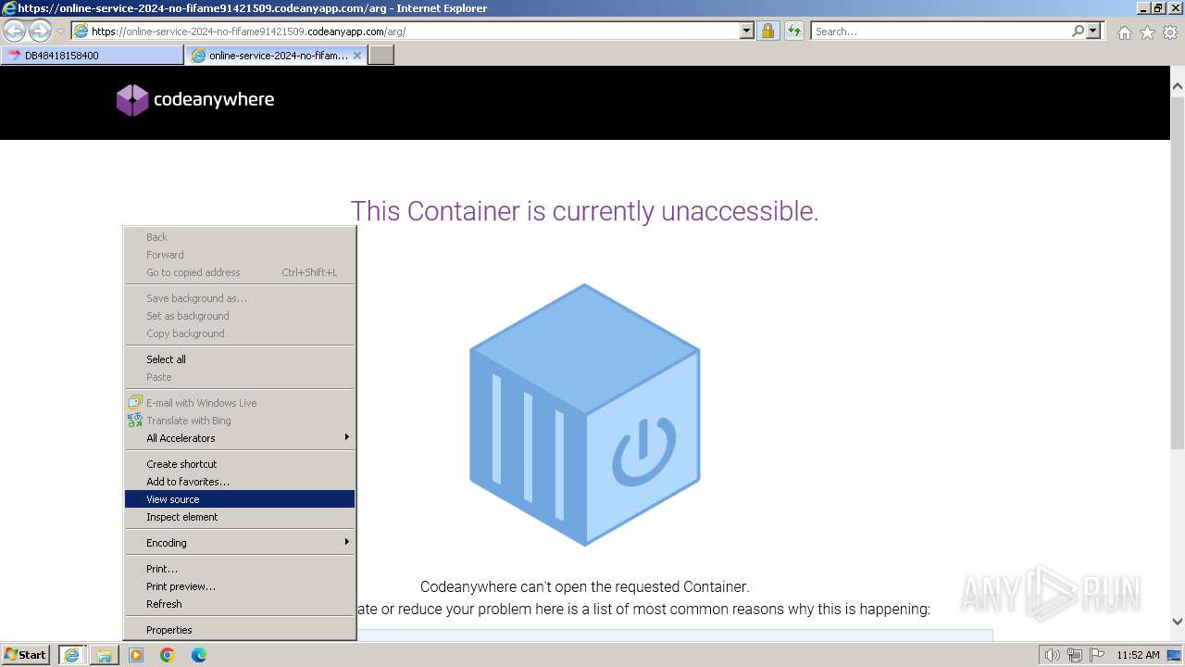
Task: Choose View source from context menu
Action: tap(240, 499)
